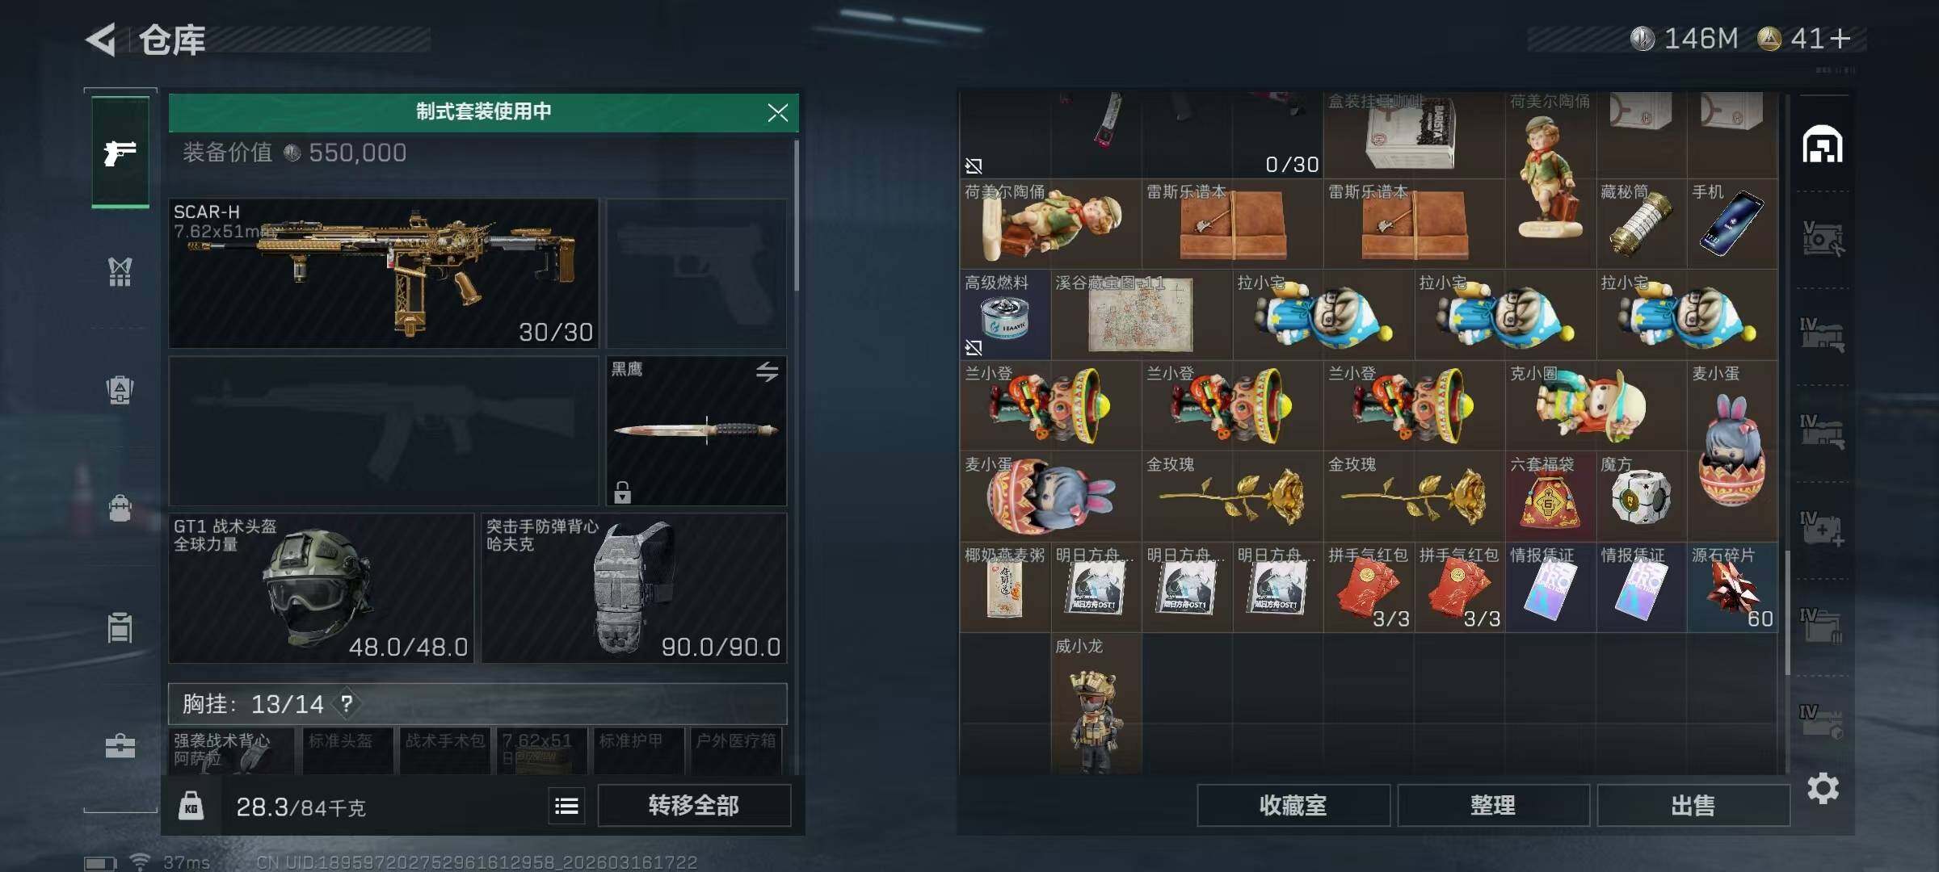1939x872 pixels.
Task: Click the plus to add gold currency
Action: pyautogui.click(x=1840, y=39)
